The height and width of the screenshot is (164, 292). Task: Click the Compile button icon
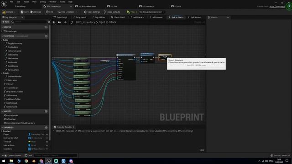click(4, 12)
